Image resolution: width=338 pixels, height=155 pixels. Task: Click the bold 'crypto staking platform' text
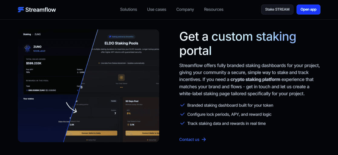pos(255,80)
